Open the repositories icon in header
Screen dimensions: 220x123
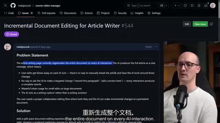coord(199,5)
